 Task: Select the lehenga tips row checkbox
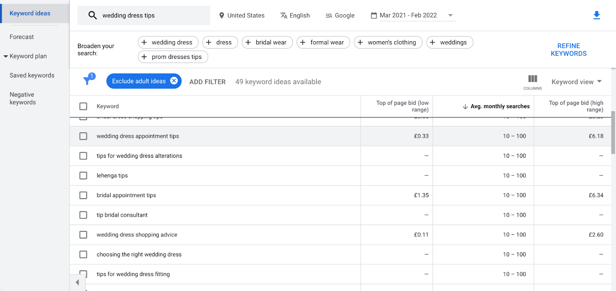[83, 176]
